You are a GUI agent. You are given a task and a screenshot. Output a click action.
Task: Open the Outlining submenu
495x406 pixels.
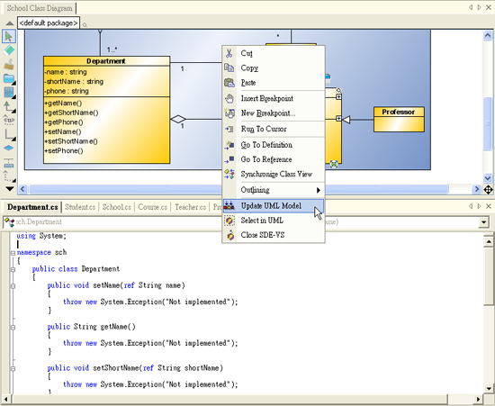274,190
